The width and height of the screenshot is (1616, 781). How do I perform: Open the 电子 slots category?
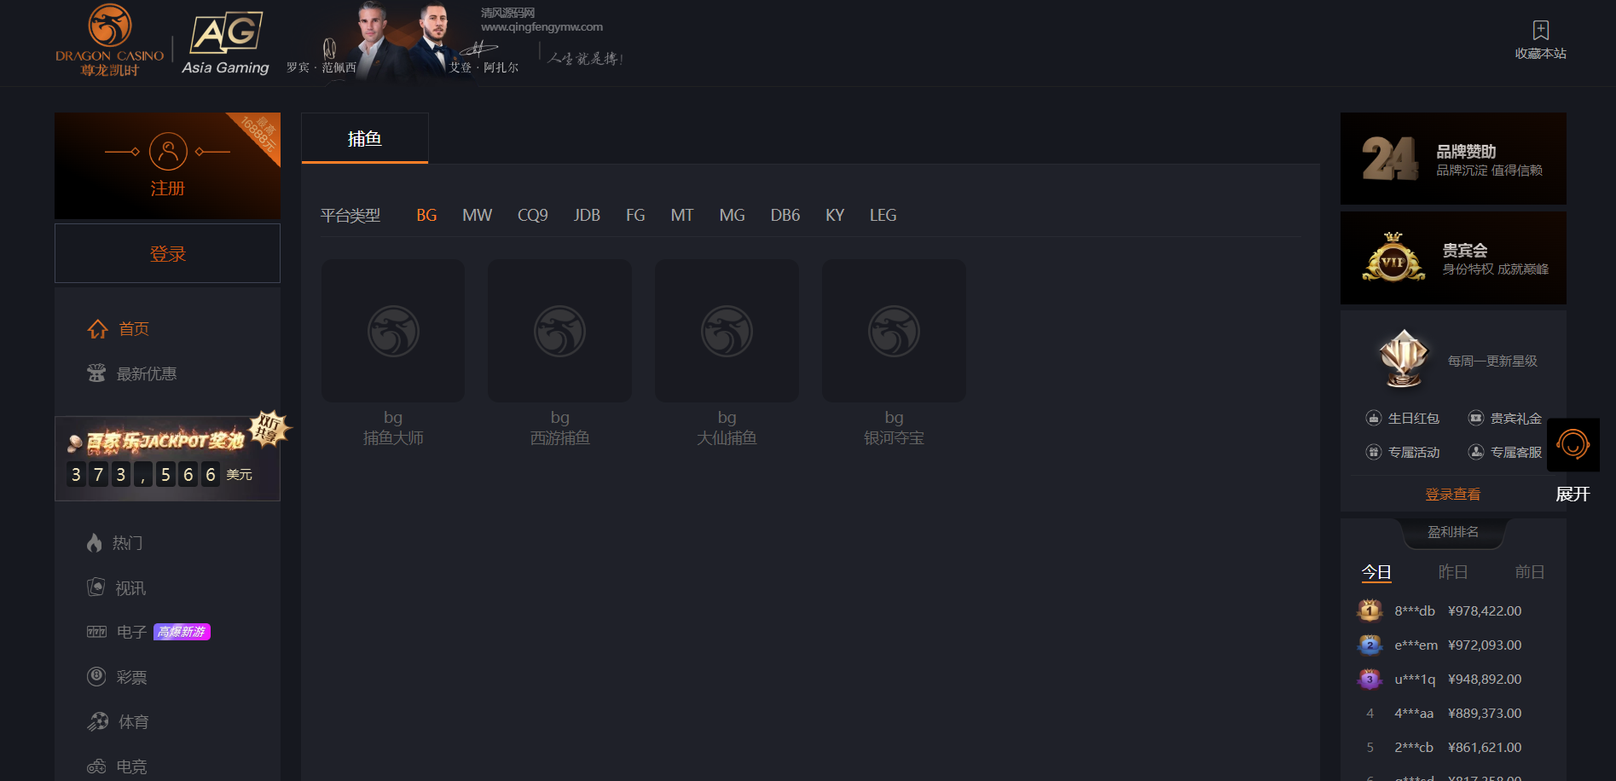coord(131,633)
